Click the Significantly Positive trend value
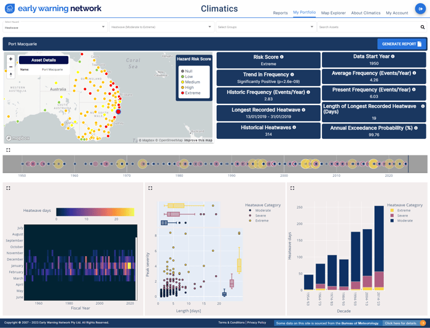Viewport: 430px width, 328px height. (268, 82)
